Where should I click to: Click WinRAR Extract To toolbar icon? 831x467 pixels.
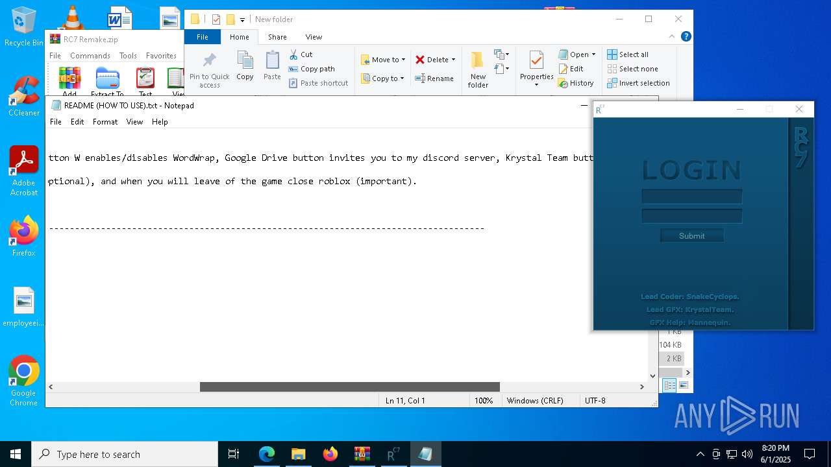[x=107, y=82]
